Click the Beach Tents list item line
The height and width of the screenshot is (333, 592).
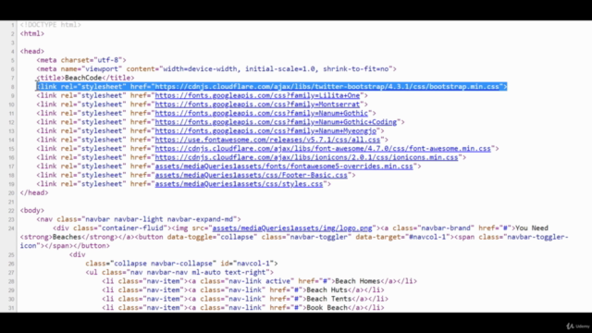point(245,299)
